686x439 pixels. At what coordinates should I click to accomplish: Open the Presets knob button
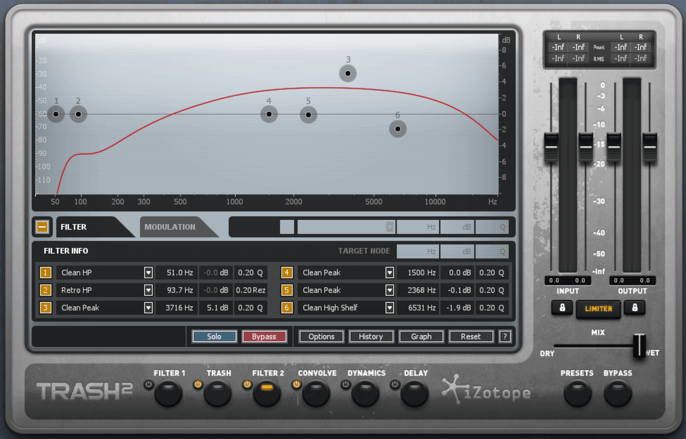[x=578, y=393]
